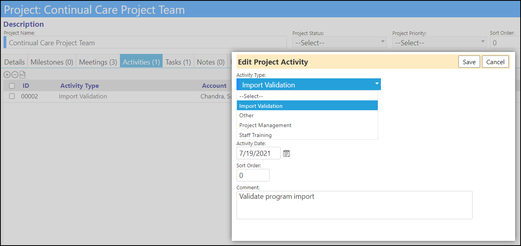The height and width of the screenshot is (246, 521).
Task: Click the Project Name input field
Action: (x=145, y=43)
